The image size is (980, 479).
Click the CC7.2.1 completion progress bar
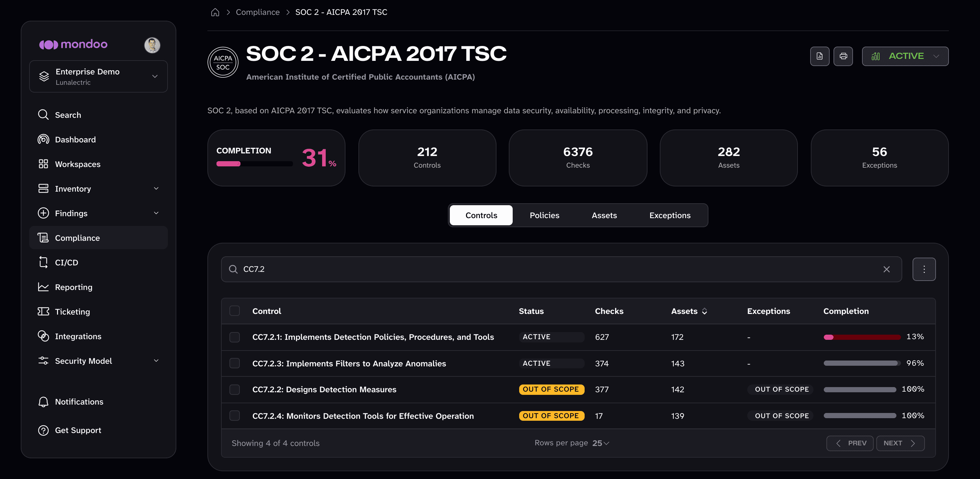click(x=862, y=337)
